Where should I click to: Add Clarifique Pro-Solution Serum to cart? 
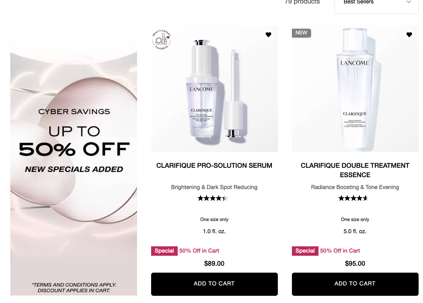point(214,284)
